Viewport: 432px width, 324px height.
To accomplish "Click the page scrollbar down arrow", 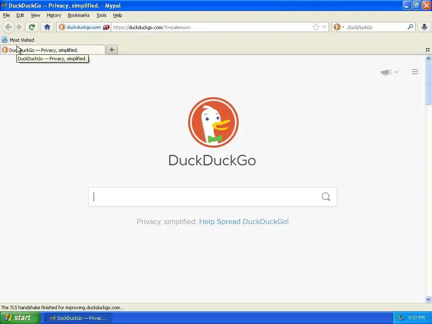I will coord(428,299).
